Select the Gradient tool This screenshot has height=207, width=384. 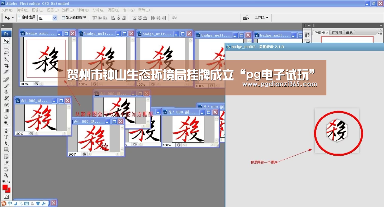(6, 111)
